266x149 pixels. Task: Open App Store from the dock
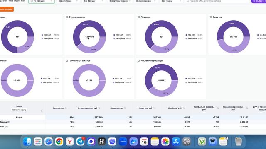176,142
